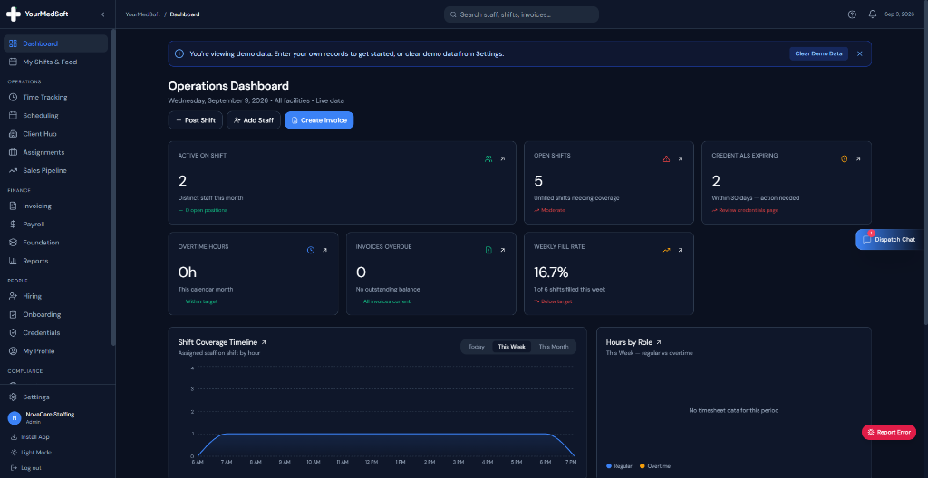The image size is (928, 478).
Task: Click the Open Shifts warning triangle icon
Action: 666,158
